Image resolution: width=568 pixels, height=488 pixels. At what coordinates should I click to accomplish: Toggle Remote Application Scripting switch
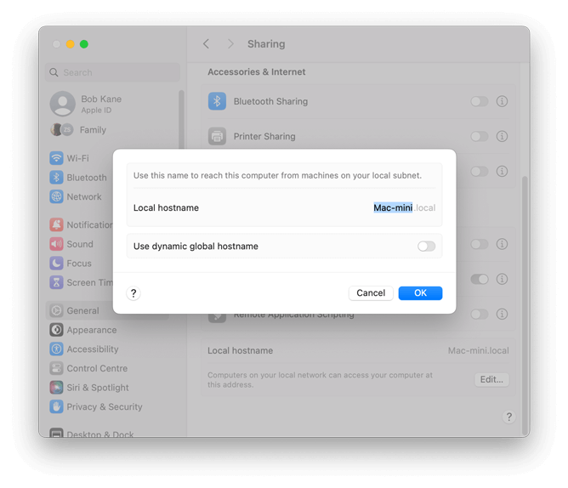click(x=480, y=314)
